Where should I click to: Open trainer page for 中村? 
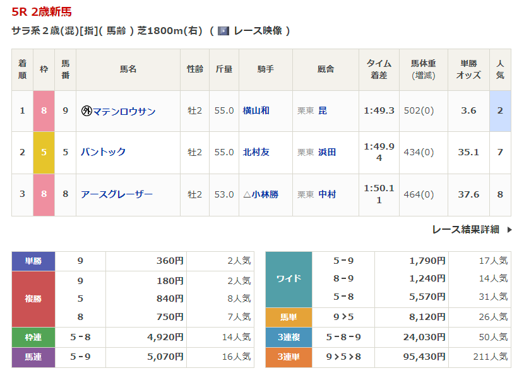coord(327,194)
